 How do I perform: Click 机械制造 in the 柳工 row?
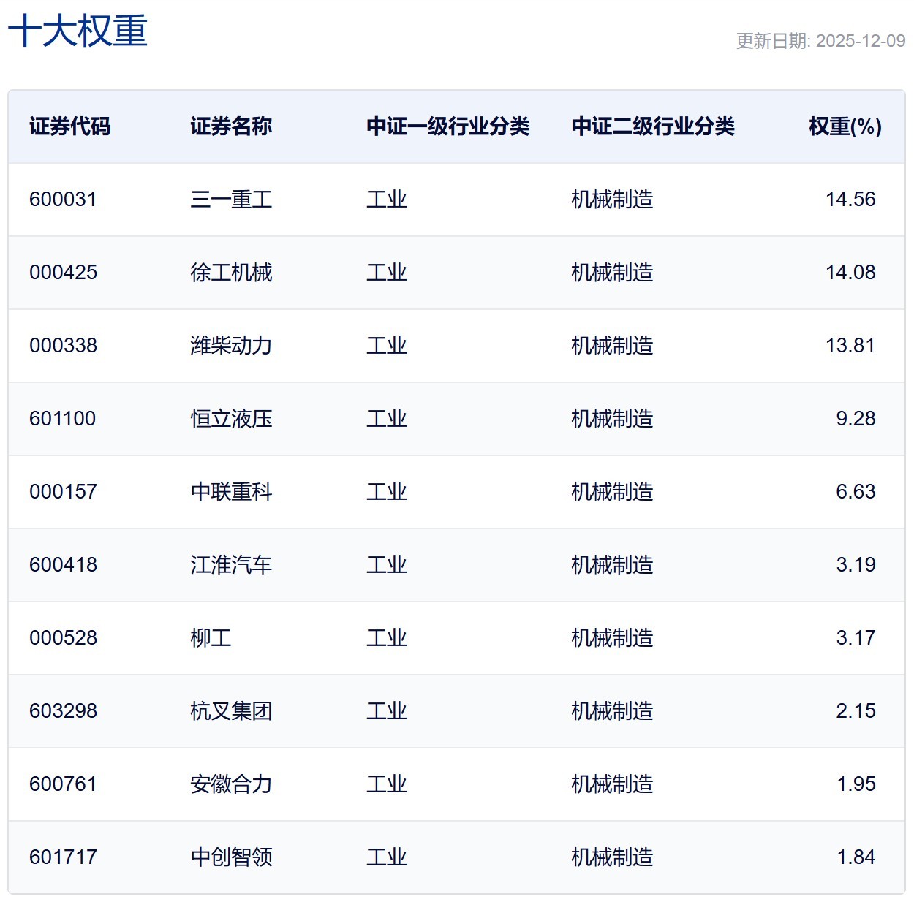(x=612, y=638)
